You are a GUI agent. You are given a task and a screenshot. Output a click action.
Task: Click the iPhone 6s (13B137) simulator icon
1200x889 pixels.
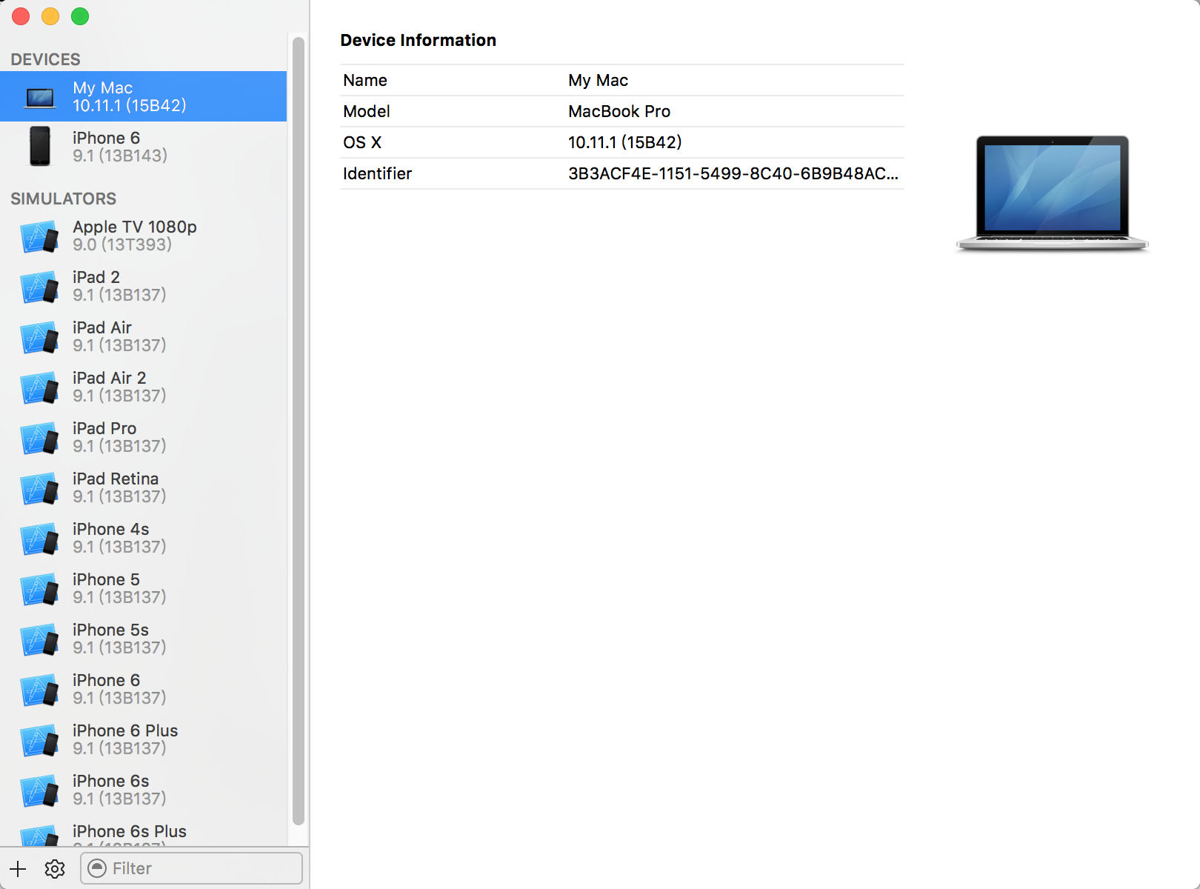tap(40, 790)
